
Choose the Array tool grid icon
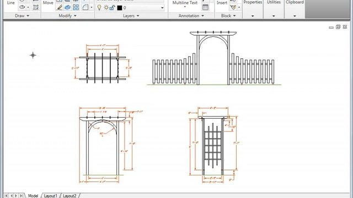point(76,7)
